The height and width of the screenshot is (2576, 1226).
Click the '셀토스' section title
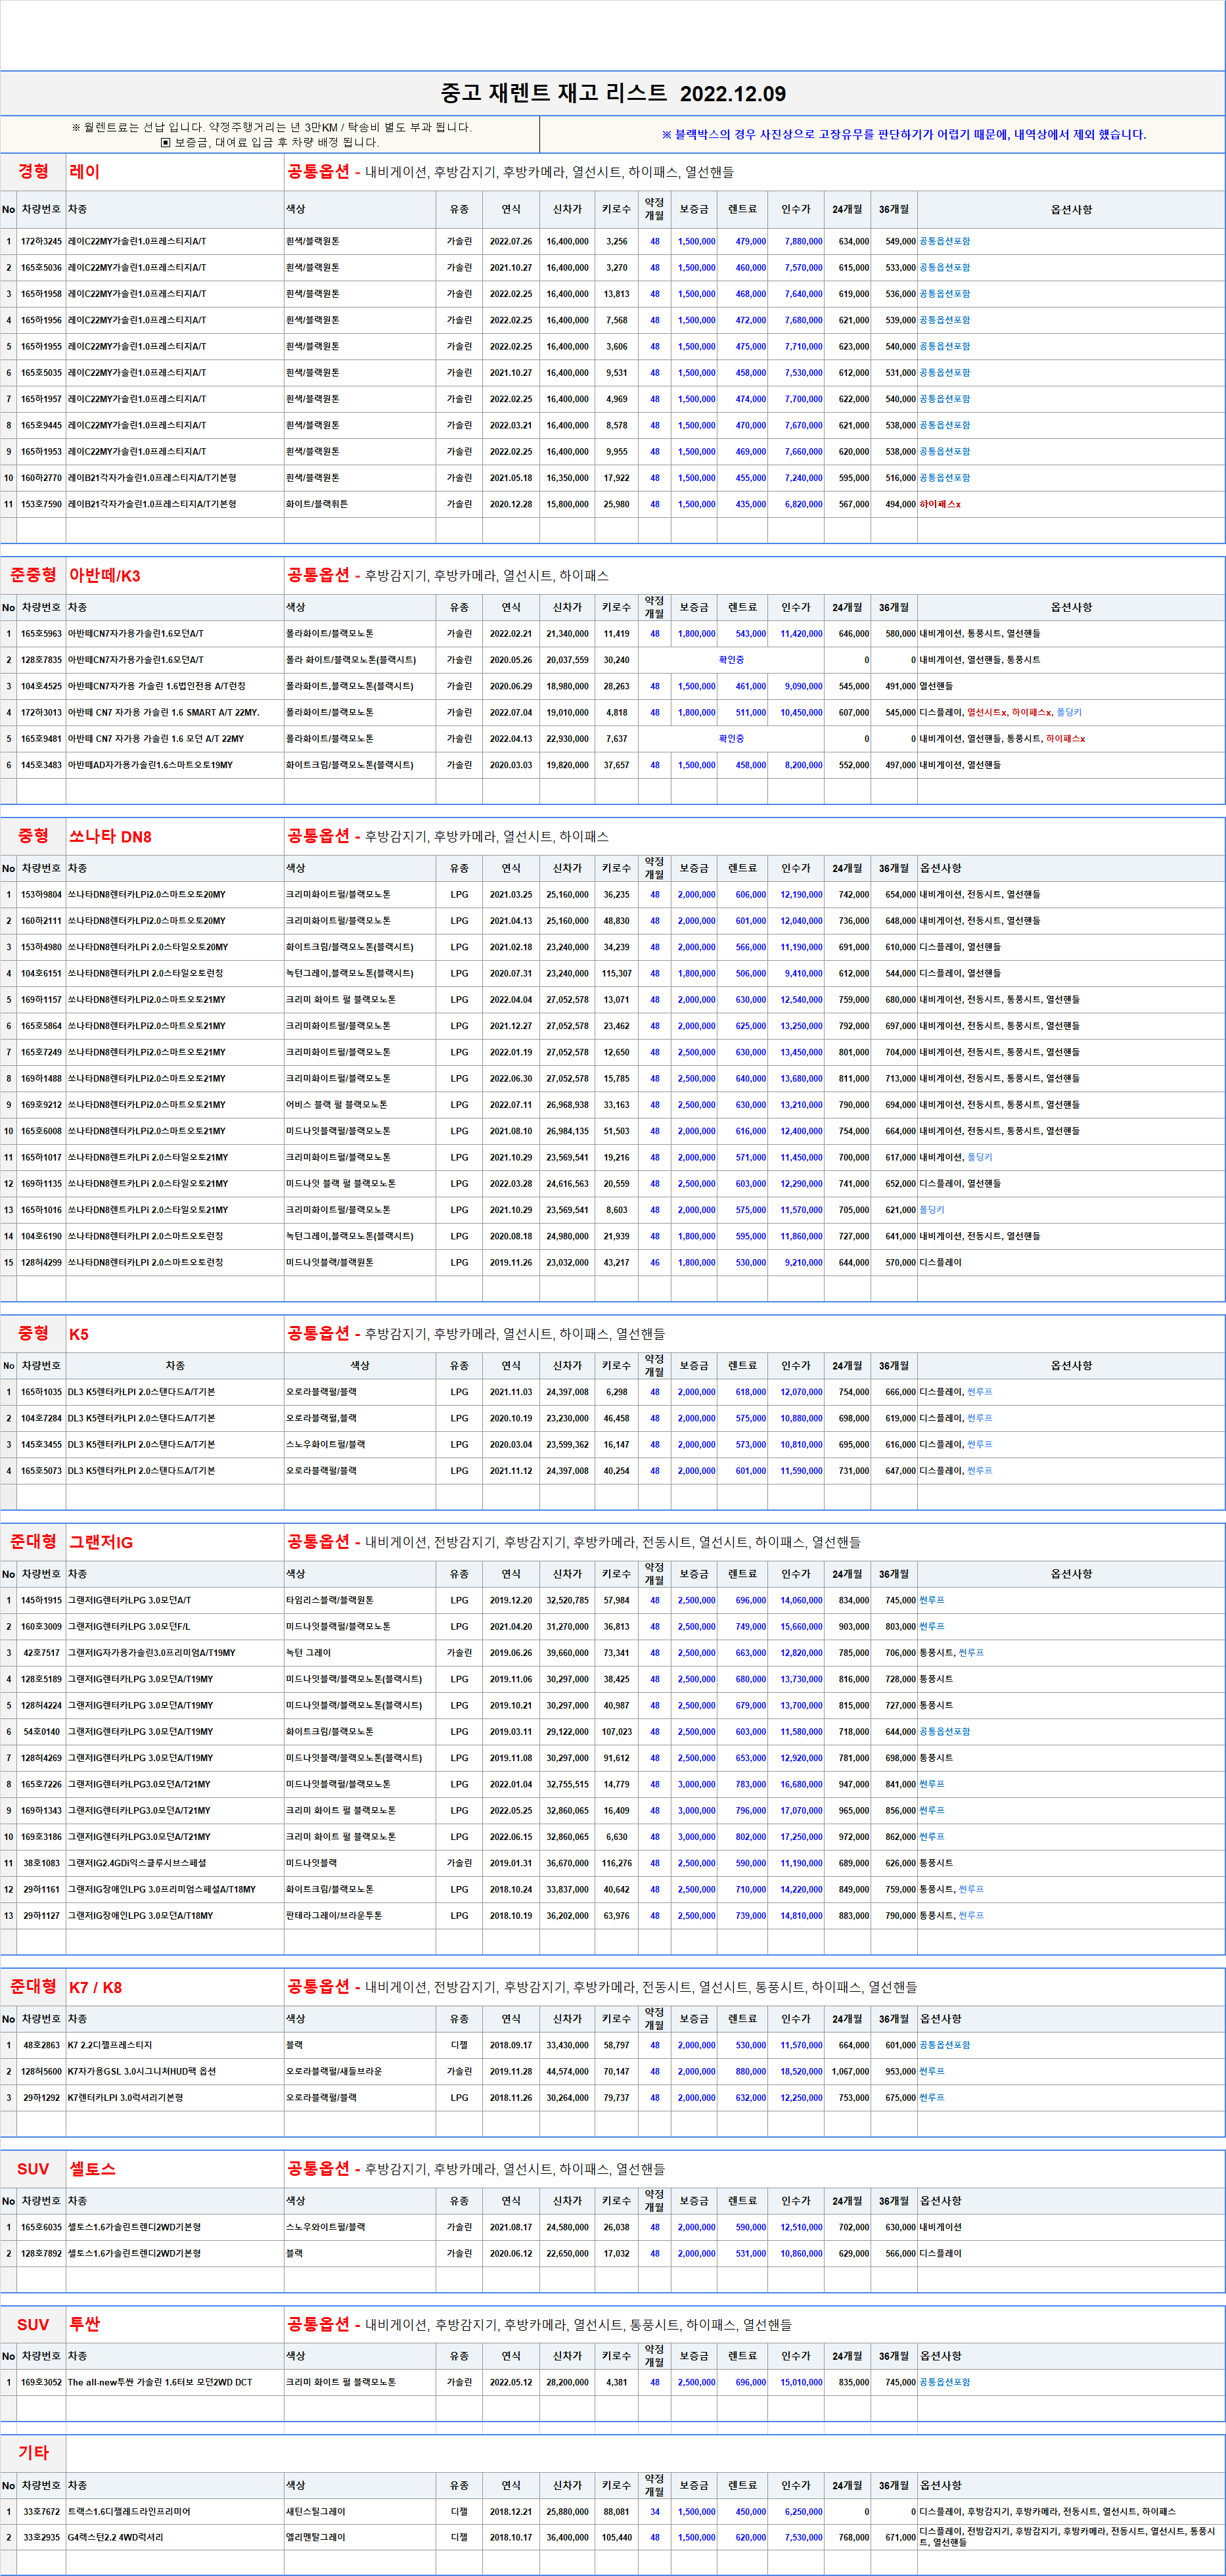coord(92,2169)
